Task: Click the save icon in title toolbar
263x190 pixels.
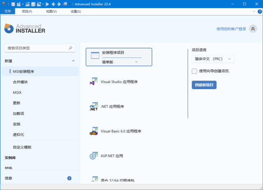Action: pos(13,4)
